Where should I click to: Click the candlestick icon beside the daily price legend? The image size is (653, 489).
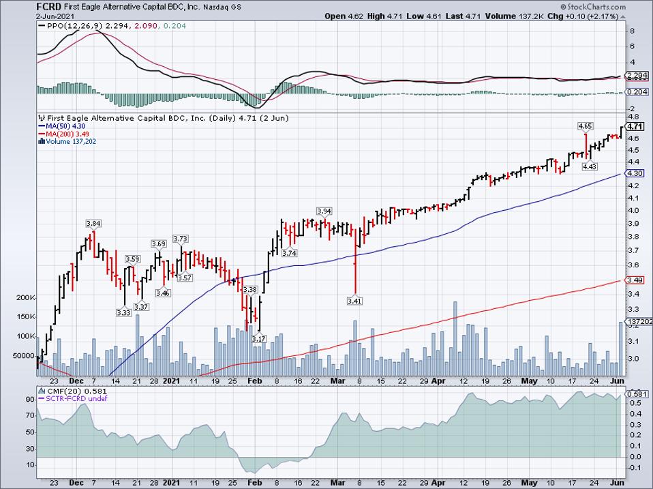(41, 118)
